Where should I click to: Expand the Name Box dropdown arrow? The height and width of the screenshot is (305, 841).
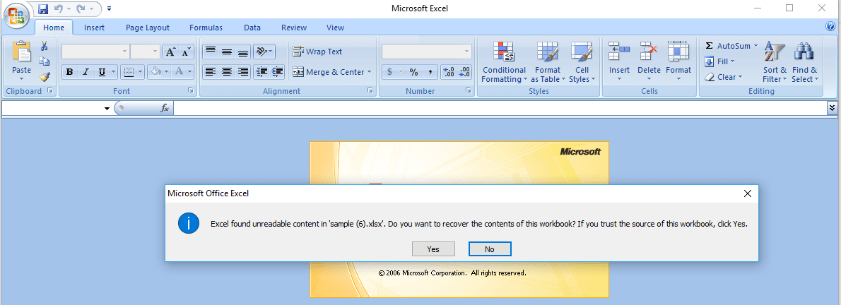pyautogui.click(x=107, y=108)
